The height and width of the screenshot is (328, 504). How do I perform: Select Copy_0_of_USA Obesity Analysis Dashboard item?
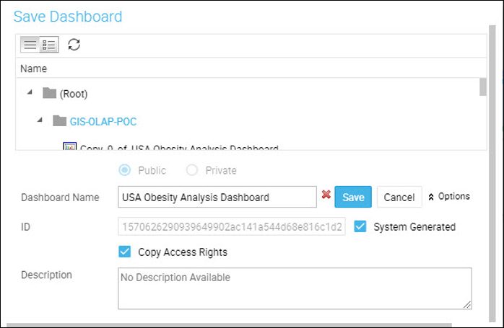[179, 147]
